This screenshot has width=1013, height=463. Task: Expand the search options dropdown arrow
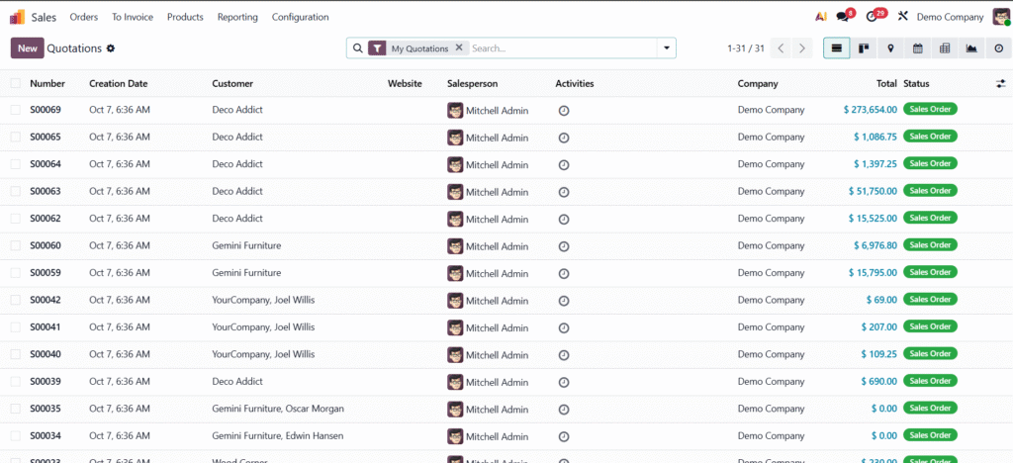(667, 47)
